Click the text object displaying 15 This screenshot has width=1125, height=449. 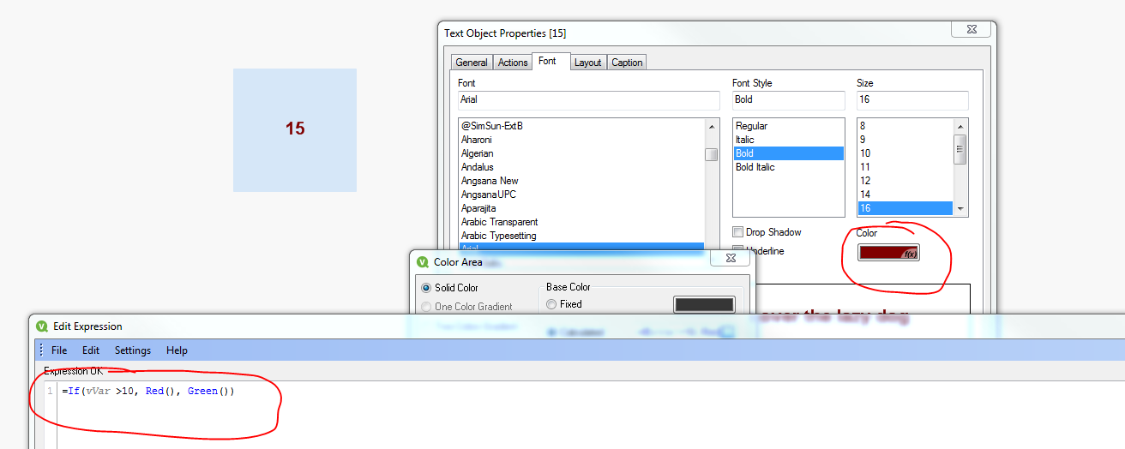point(295,129)
